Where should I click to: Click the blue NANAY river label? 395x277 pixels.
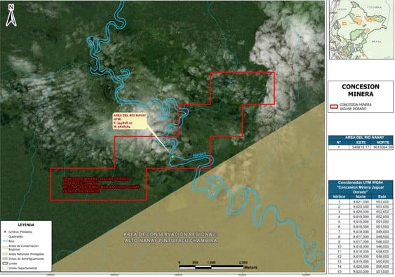click(199, 155)
